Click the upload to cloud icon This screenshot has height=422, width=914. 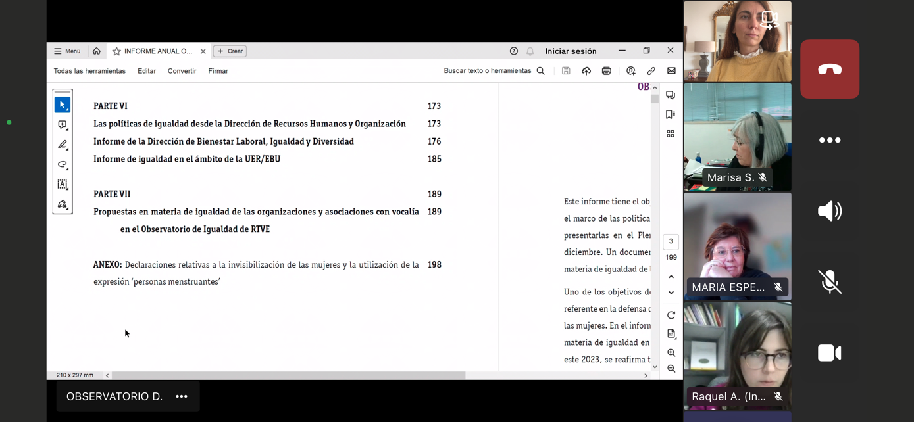point(586,71)
